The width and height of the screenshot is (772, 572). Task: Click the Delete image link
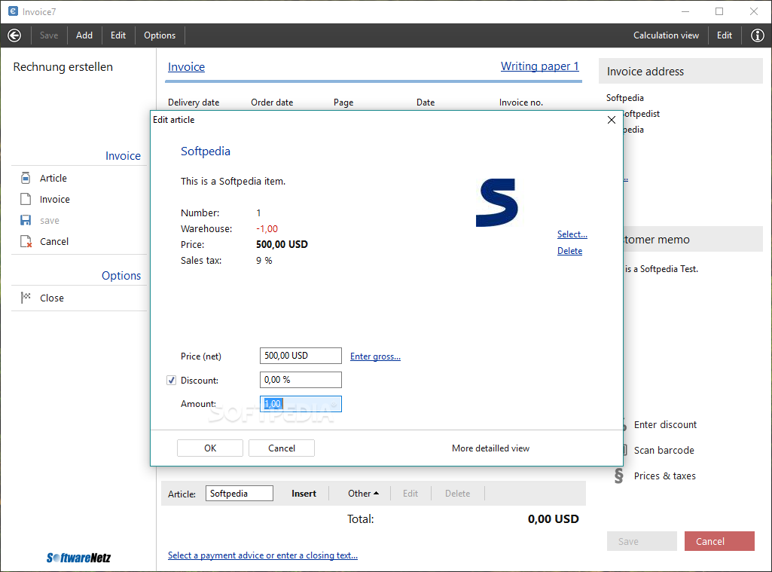[x=569, y=251]
